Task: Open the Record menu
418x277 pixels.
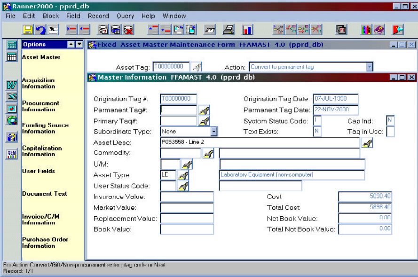Action: [98, 16]
